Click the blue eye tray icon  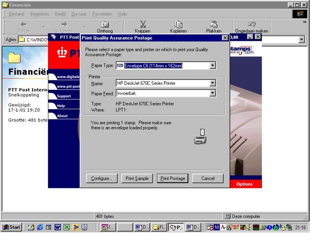(x=269, y=227)
